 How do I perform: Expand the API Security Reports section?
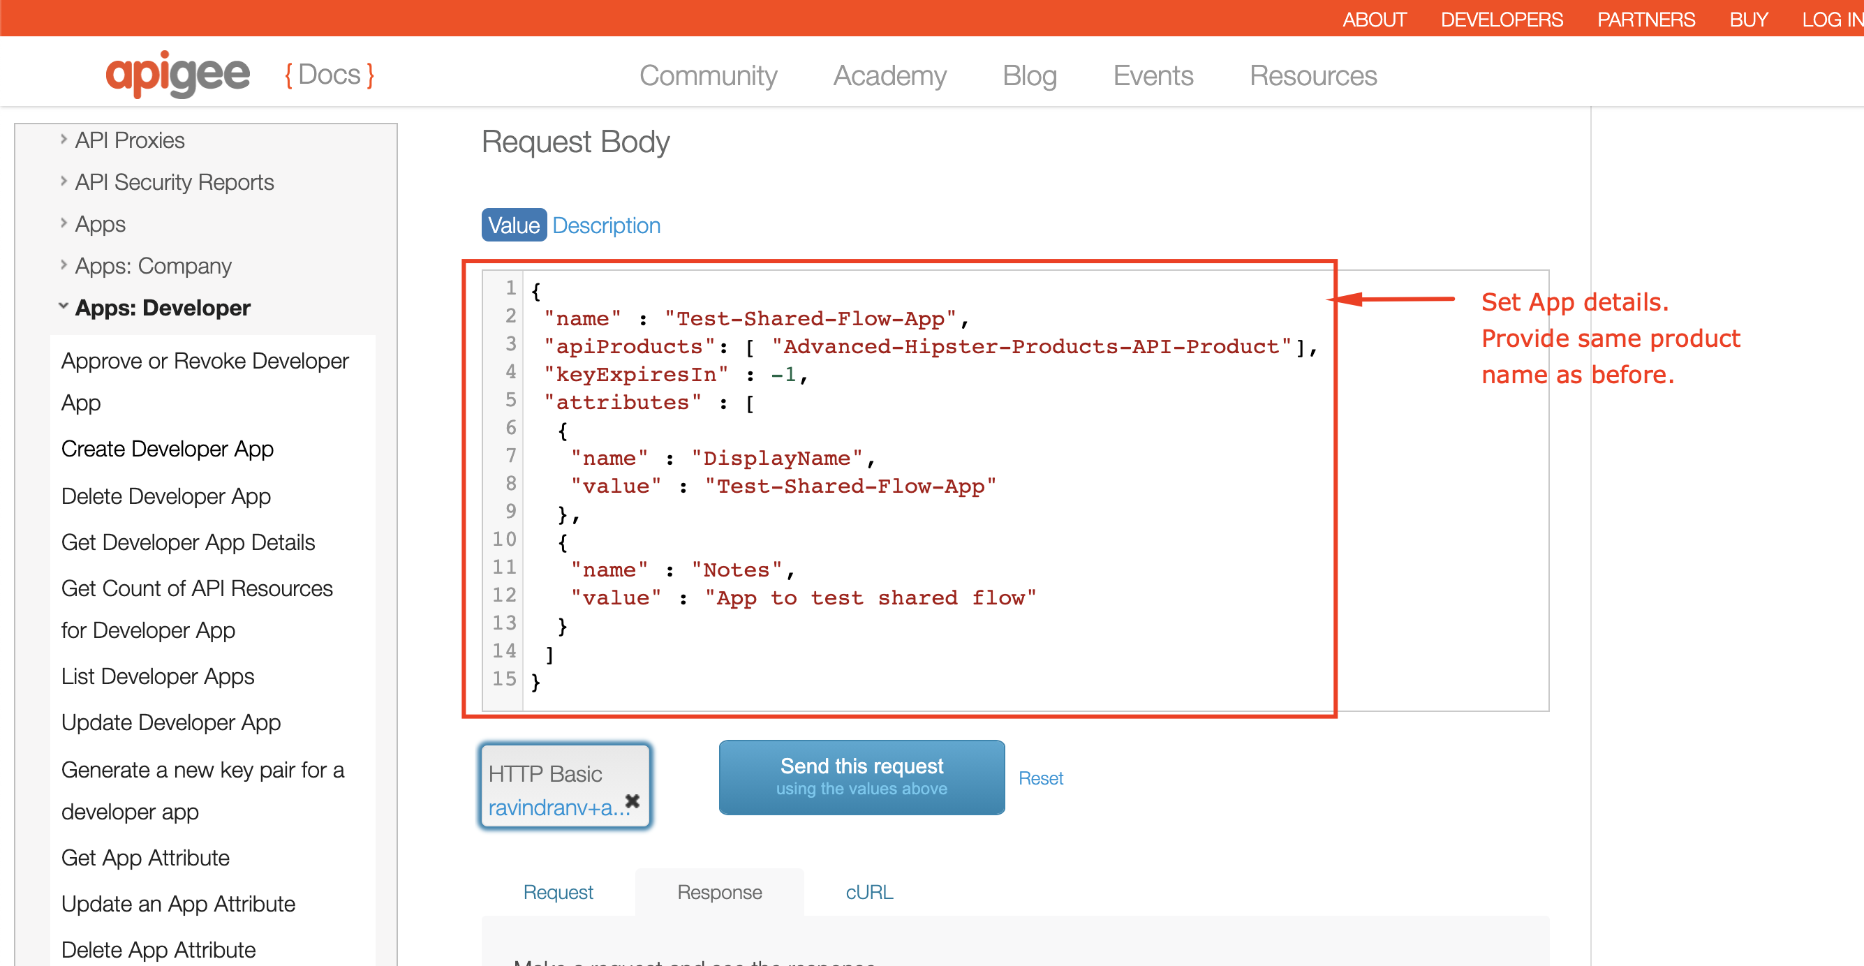pyautogui.click(x=64, y=181)
